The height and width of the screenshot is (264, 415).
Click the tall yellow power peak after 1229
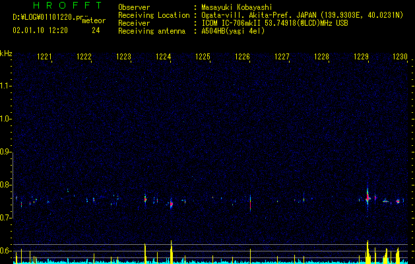coord(367,252)
